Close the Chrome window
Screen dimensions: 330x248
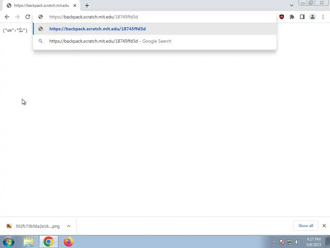(322, 3)
